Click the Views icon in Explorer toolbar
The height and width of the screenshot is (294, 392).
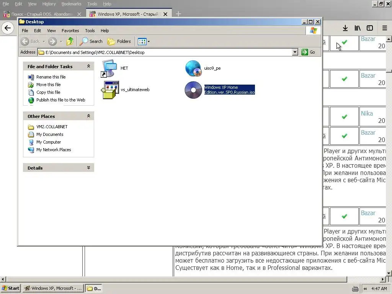142,42
